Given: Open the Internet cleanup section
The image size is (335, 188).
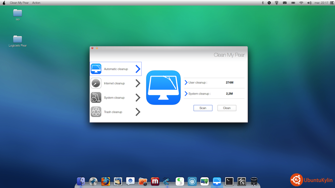Looking at the screenshot, I should (114, 83).
